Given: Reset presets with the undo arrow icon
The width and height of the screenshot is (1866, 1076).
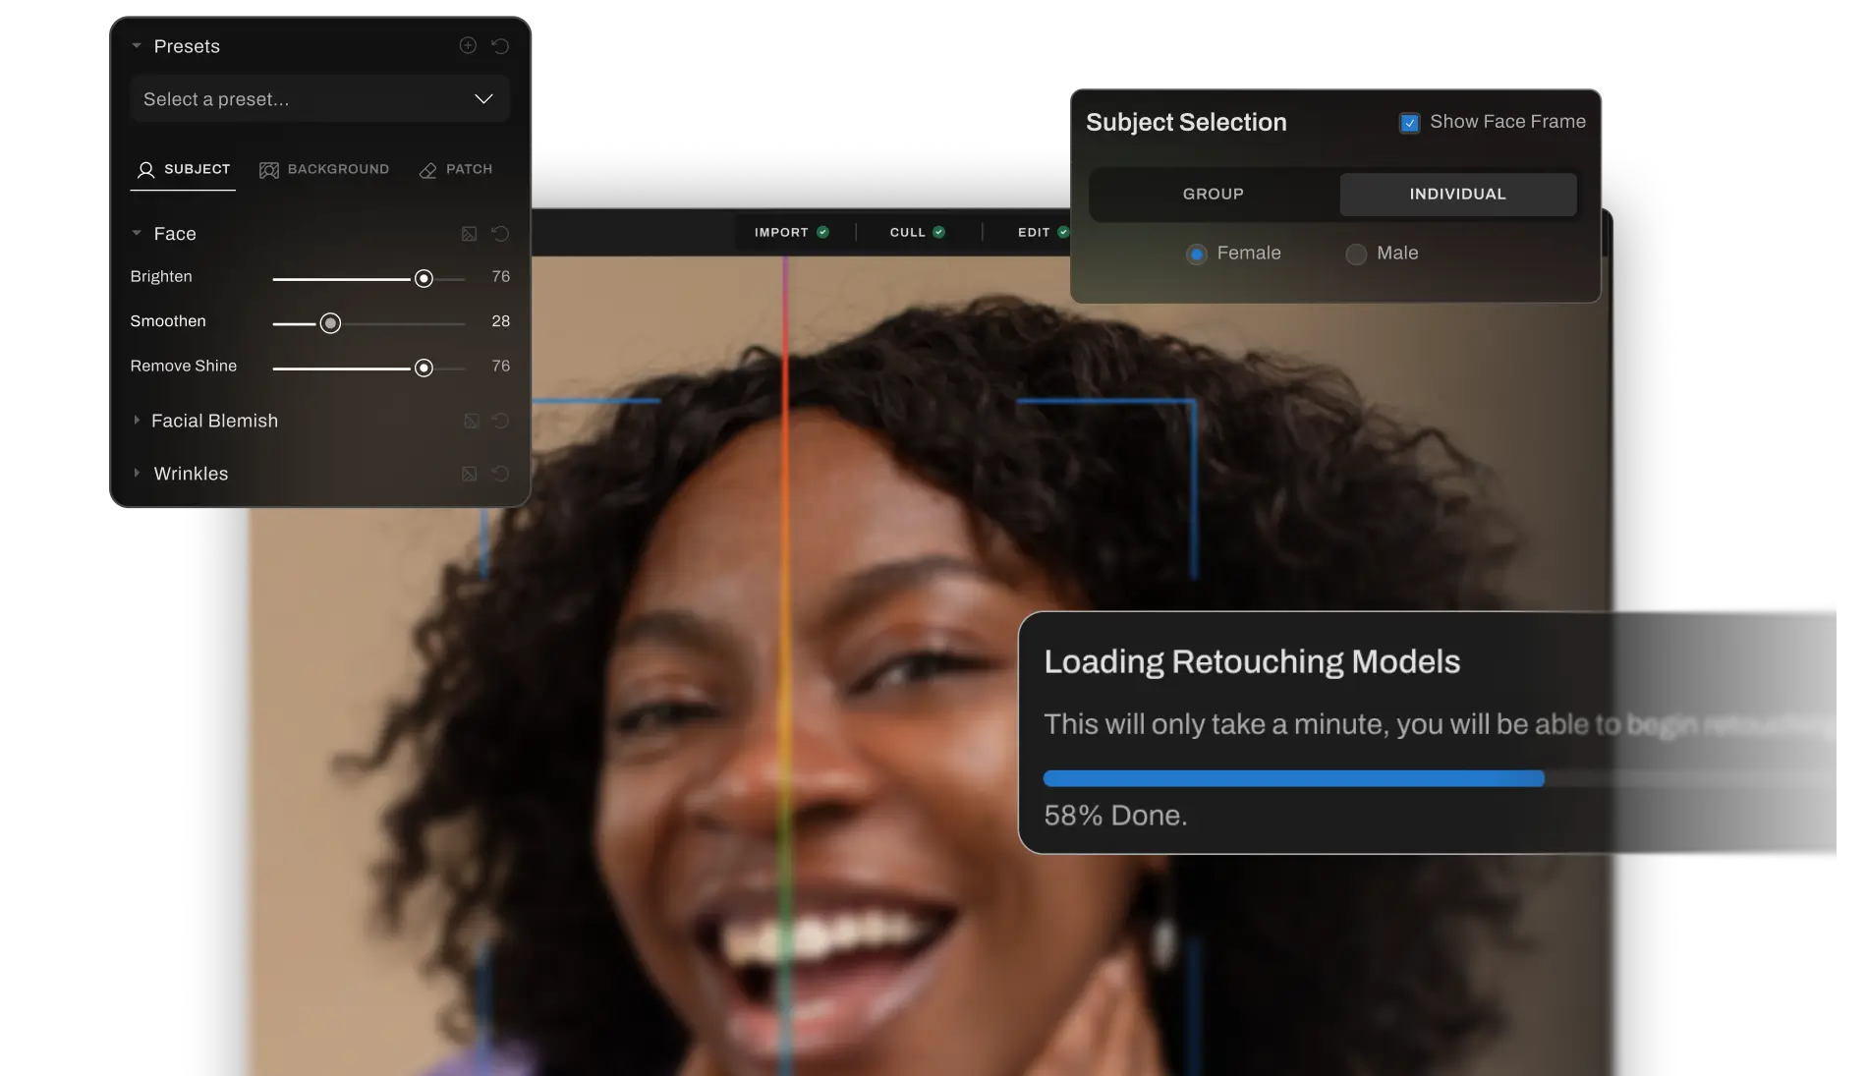Looking at the screenshot, I should point(500,46).
